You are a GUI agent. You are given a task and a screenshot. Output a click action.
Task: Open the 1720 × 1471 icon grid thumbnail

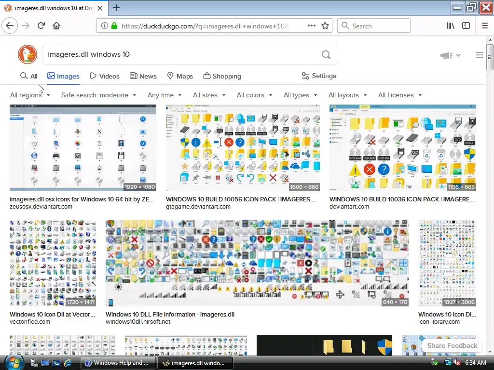pyautogui.click(x=53, y=263)
